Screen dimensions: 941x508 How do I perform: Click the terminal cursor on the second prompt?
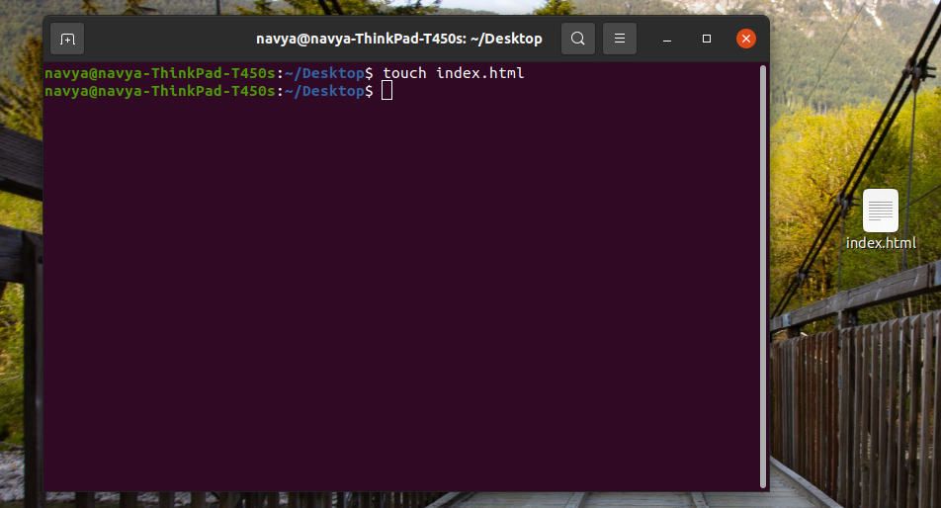click(387, 91)
